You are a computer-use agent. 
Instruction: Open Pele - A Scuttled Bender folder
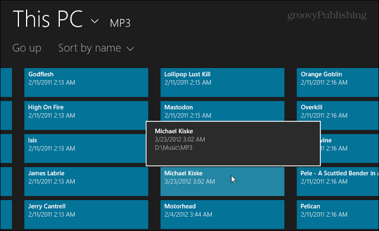[x=338, y=181]
